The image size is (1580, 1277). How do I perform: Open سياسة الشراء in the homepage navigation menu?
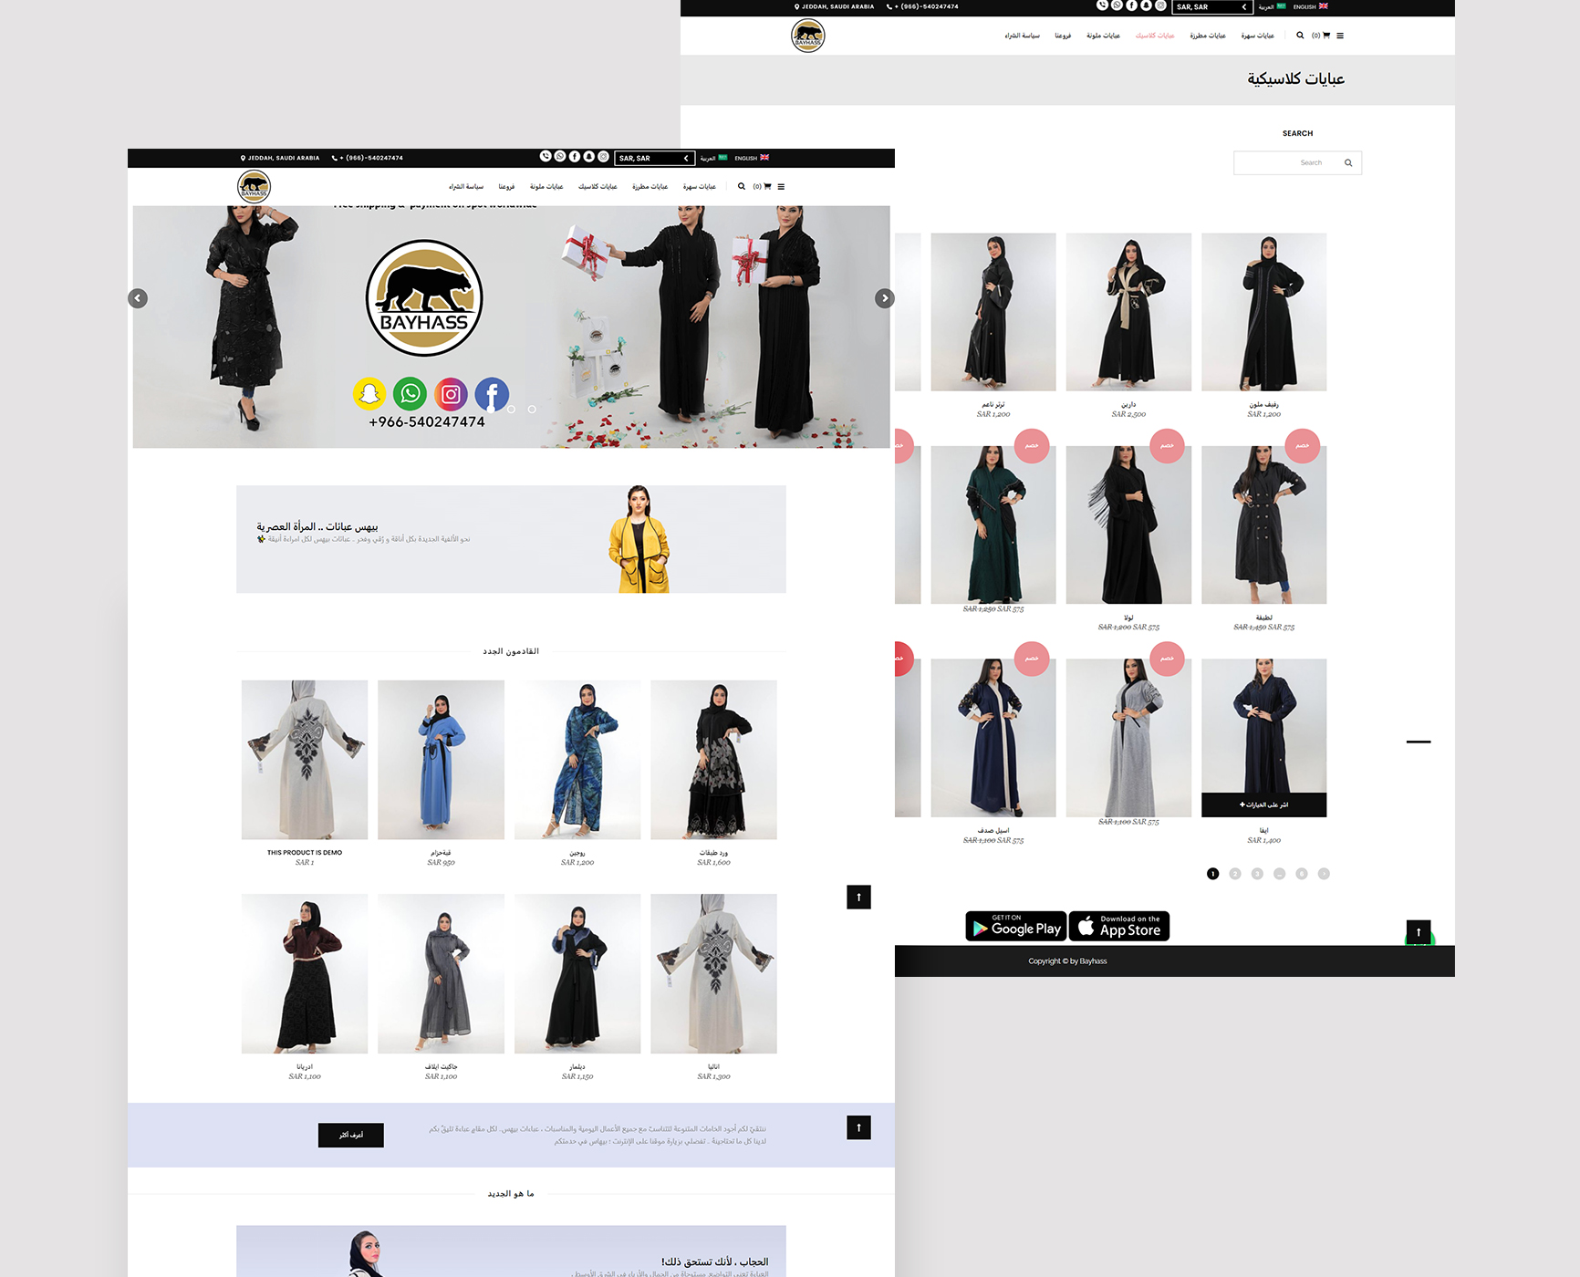(466, 187)
